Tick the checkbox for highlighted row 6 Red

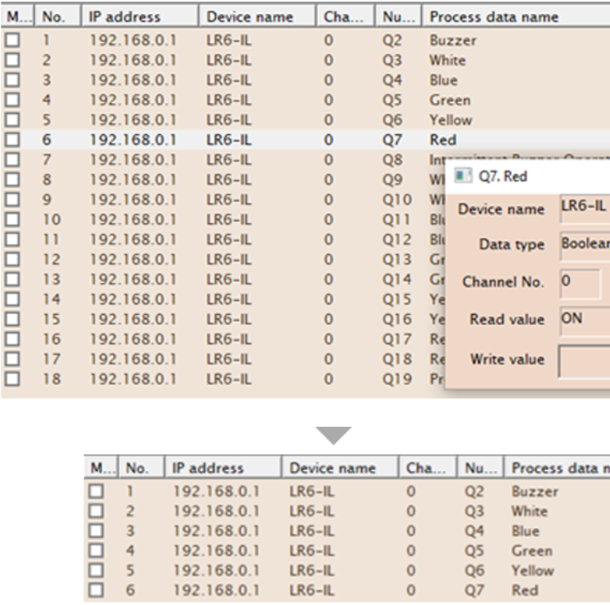pos(12,139)
